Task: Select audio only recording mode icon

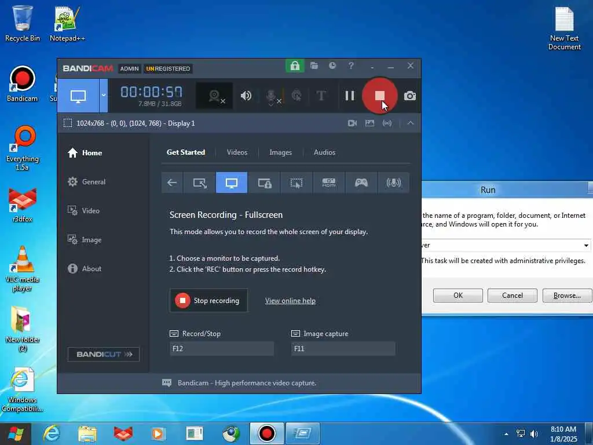Action: pos(394,183)
